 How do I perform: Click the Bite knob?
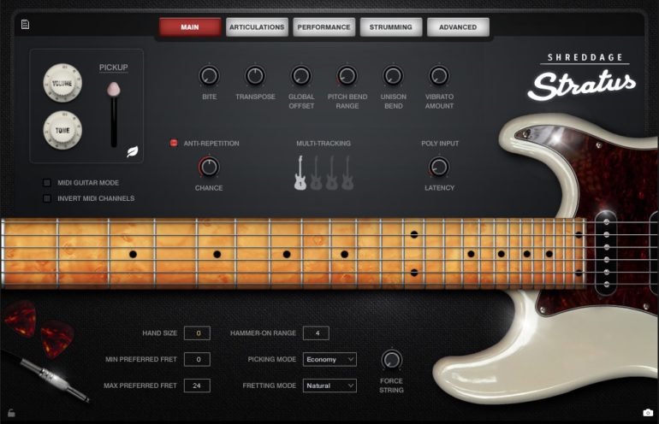point(210,76)
